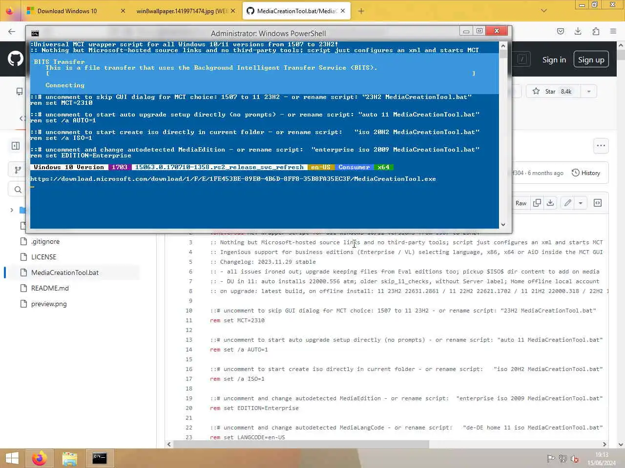Viewport: 625px width, 468px height.
Task: Close the Download Windows 10 tab
Action: point(123,11)
